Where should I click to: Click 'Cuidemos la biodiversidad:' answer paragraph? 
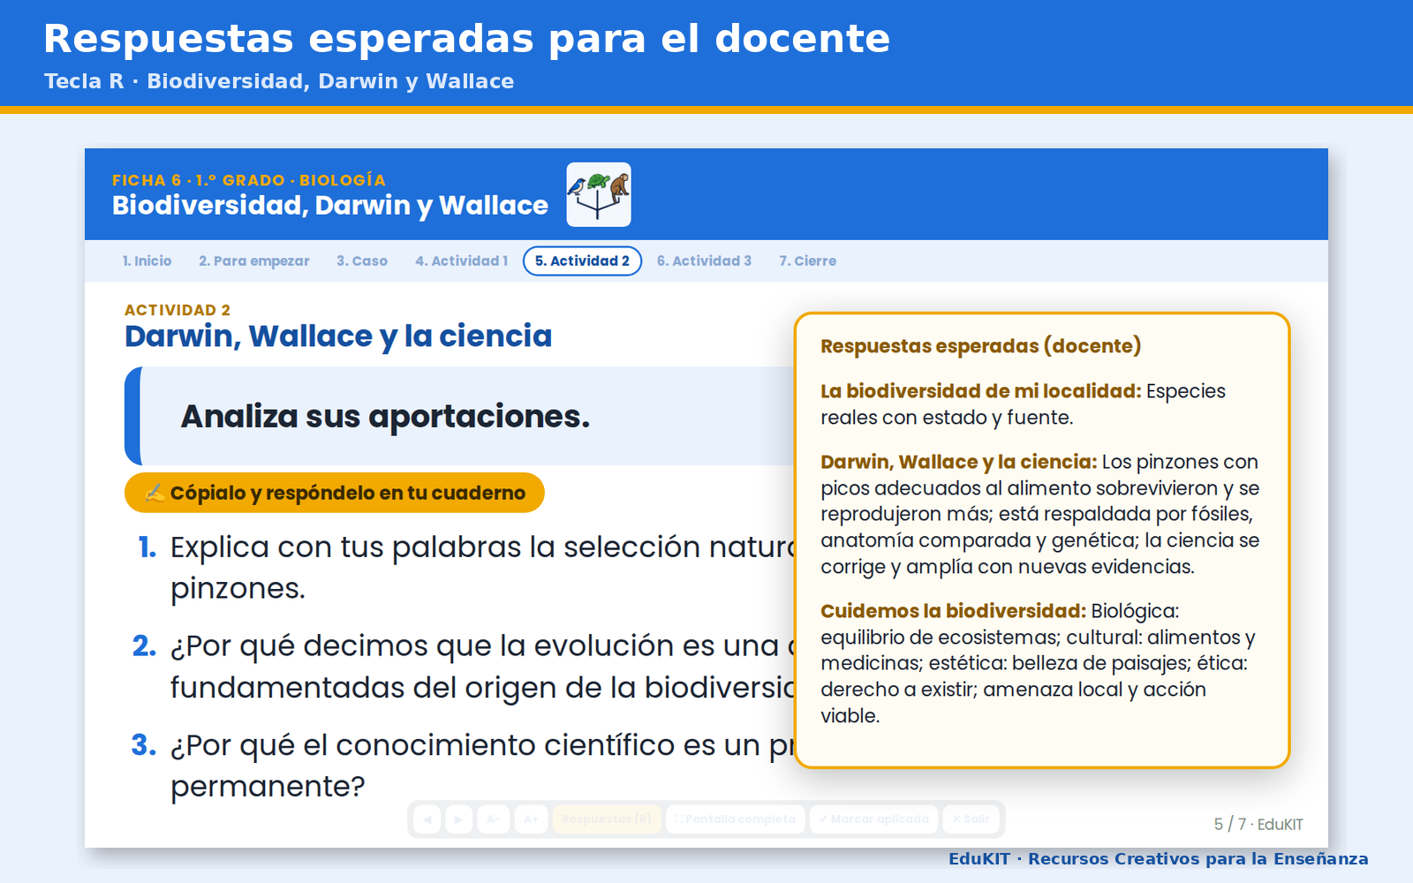click(1040, 663)
